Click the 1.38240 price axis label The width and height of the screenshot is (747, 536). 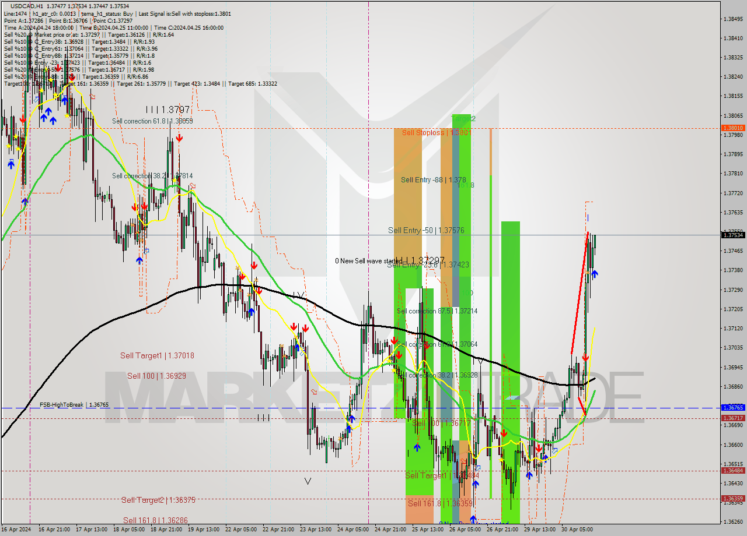(x=733, y=77)
